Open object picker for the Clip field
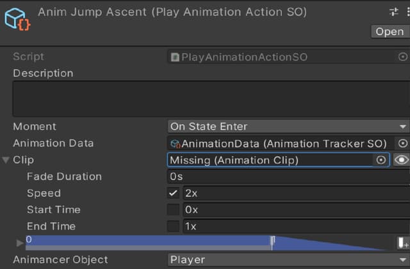 click(x=381, y=160)
